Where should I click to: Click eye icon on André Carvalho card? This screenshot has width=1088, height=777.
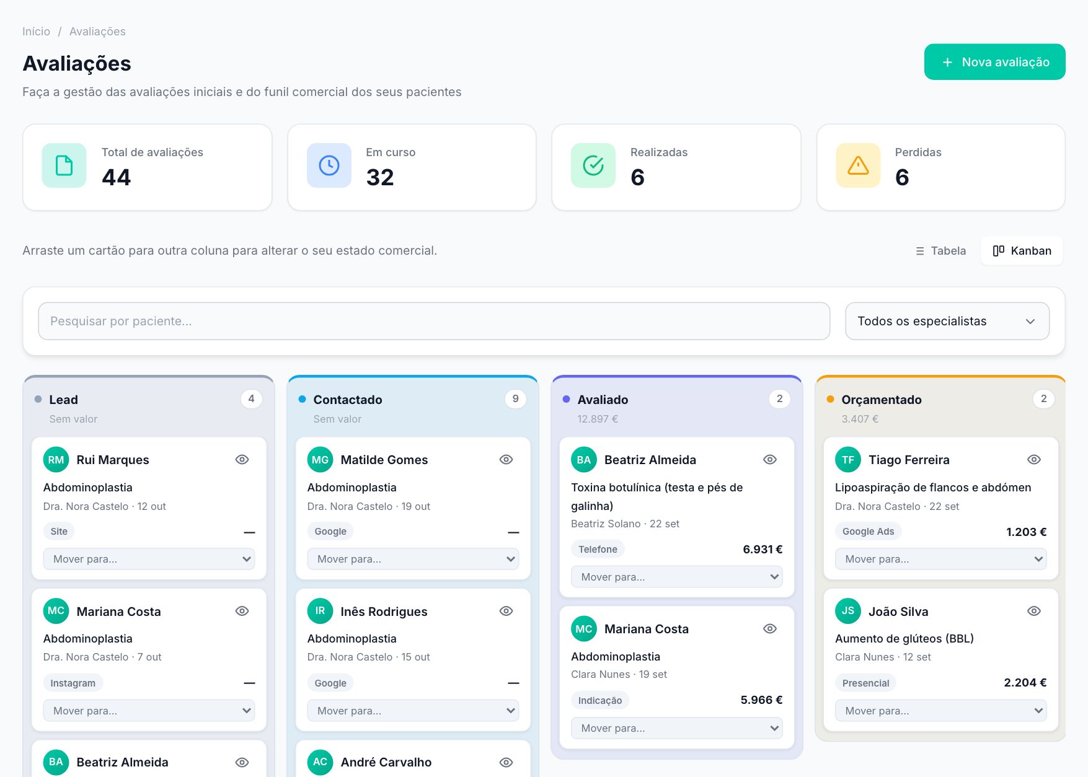(506, 762)
